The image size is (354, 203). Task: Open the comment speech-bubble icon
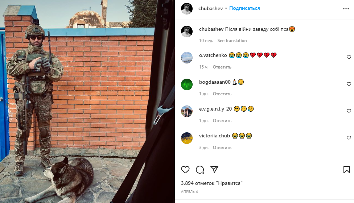200,170
